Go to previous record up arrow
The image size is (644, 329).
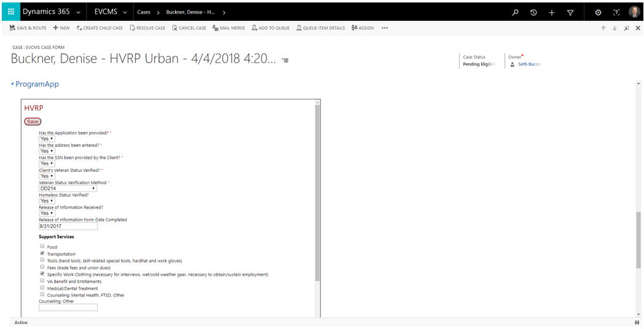click(603, 28)
